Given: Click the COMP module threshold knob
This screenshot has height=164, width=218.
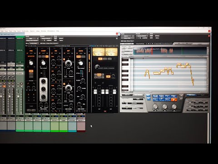Looking at the screenshot, I should pos(43,62).
